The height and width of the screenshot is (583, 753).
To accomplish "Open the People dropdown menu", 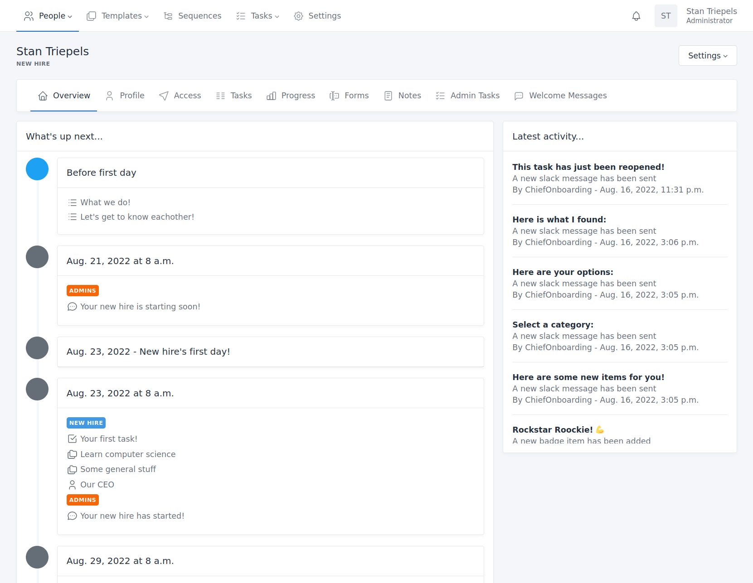I will (x=48, y=16).
